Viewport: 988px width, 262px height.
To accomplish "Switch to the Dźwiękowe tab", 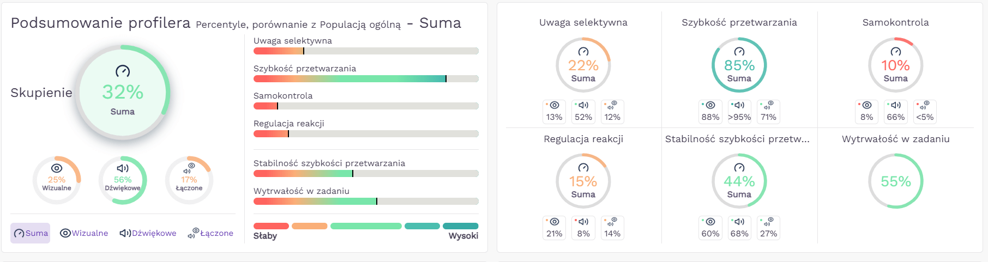I will pyautogui.click(x=148, y=233).
